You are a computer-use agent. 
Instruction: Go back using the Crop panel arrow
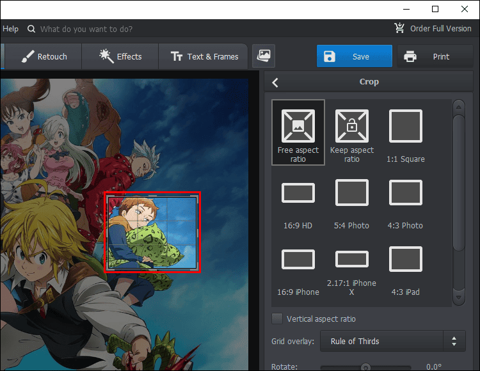(x=275, y=82)
